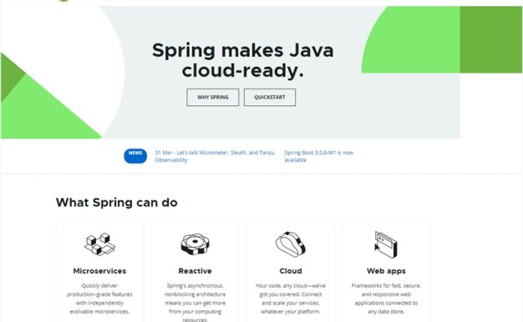The image size is (523, 322).
Task: Open the Micrometer, Sleuth, and Tanzu news link
Action: (x=214, y=156)
